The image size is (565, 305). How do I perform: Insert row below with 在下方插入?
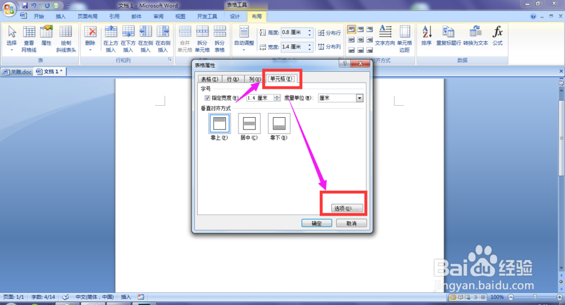128,39
